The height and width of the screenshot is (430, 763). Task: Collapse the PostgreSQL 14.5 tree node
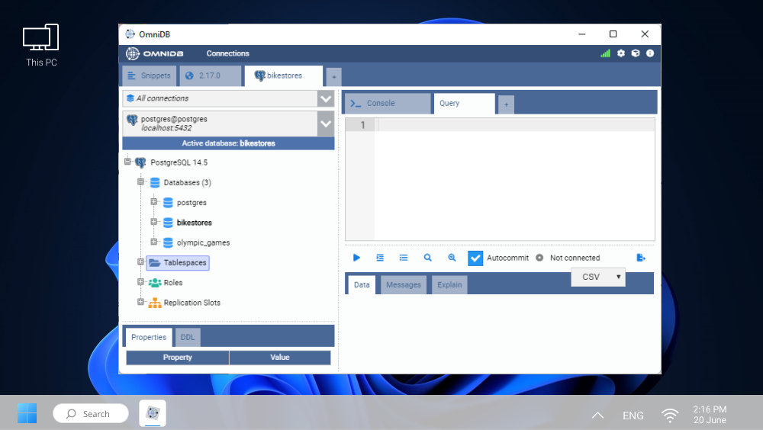pos(127,162)
